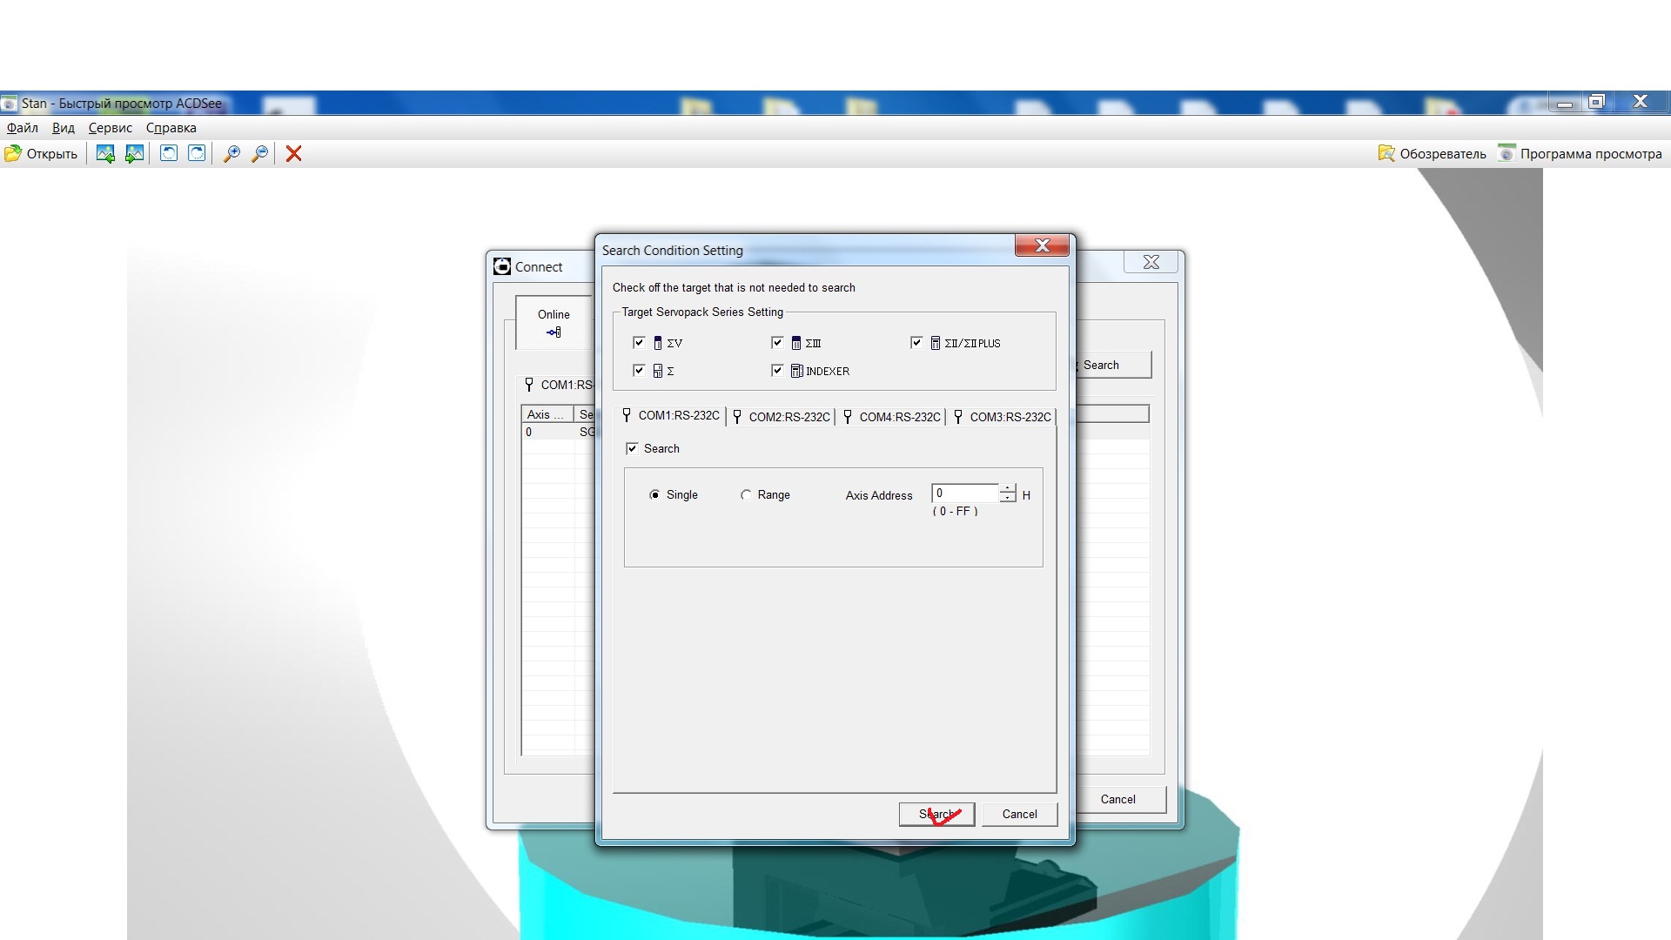The image size is (1671, 940).
Task: Increase Axis Address with the up arrow
Action: pos(1008,488)
